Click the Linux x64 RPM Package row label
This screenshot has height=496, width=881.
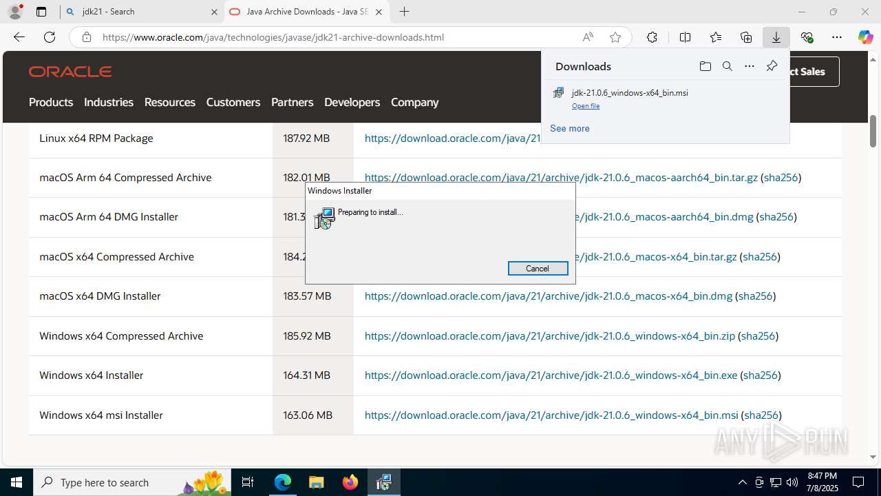[x=96, y=138]
